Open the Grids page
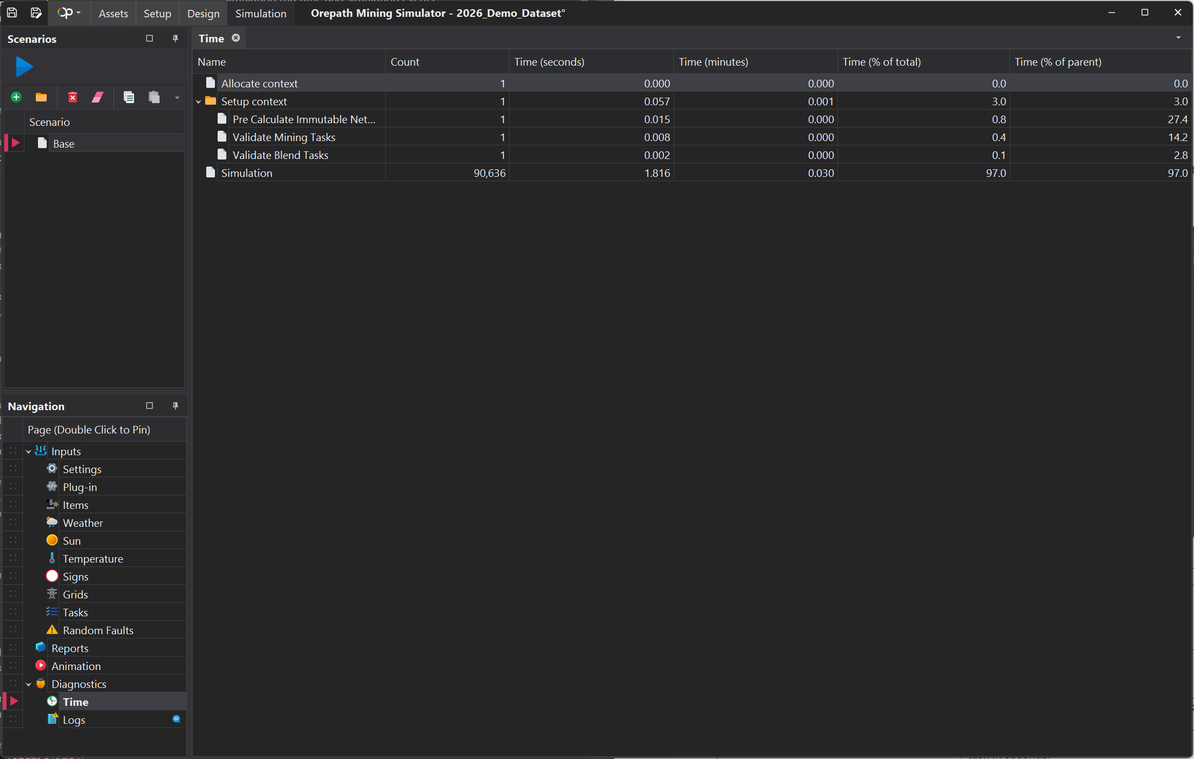The height and width of the screenshot is (759, 1194). pos(75,595)
